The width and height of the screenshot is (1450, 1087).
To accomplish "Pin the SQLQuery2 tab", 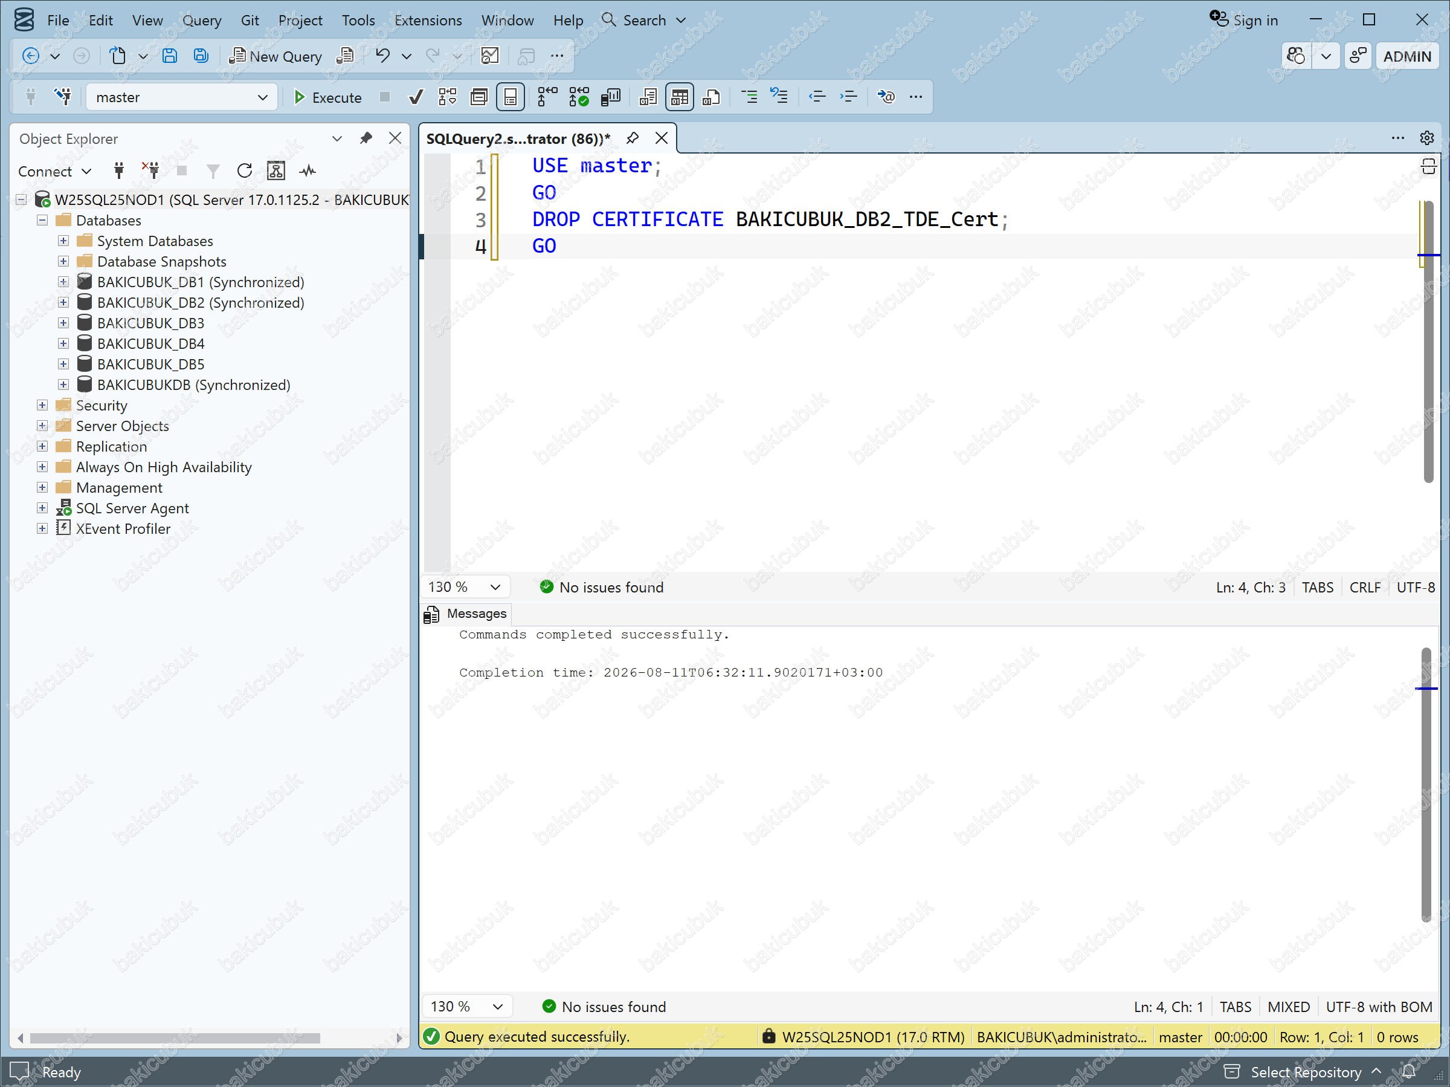I will point(632,138).
